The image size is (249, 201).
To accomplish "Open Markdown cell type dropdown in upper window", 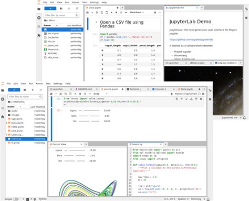I will [137, 13].
